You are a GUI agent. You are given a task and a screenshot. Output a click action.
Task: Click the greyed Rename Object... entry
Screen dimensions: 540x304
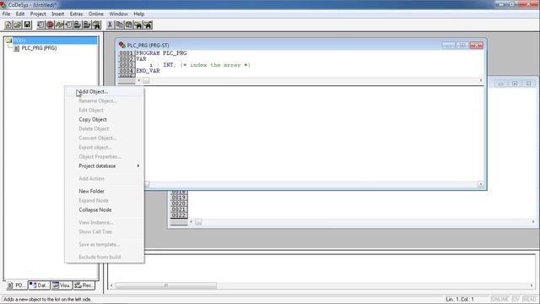click(x=105, y=101)
